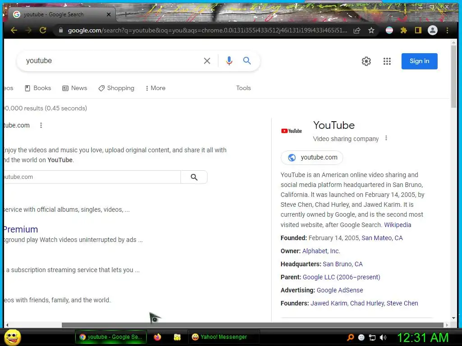Click the browser forward arrow
This screenshot has width=462, height=346.
pos(28,30)
